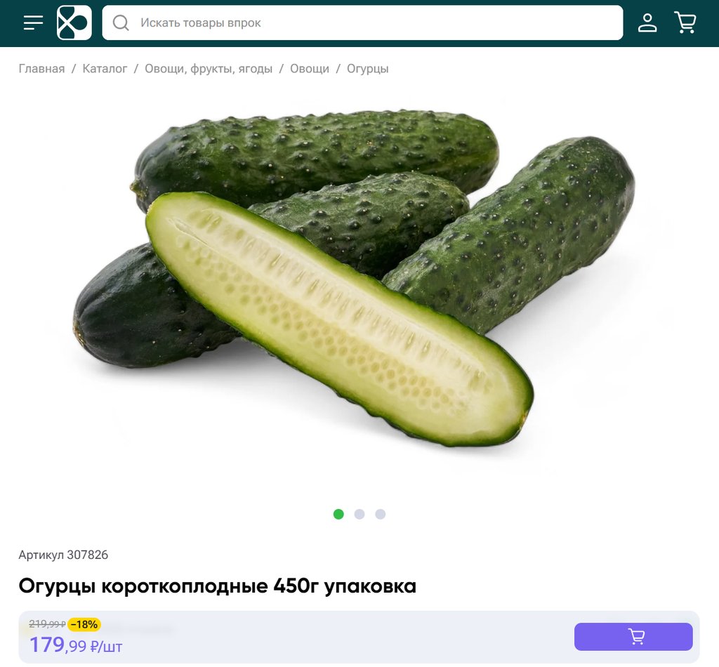Image resolution: width=719 pixels, height=667 pixels.
Task: Click the 179,99 ₽/шт price
Action: [76, 645]
